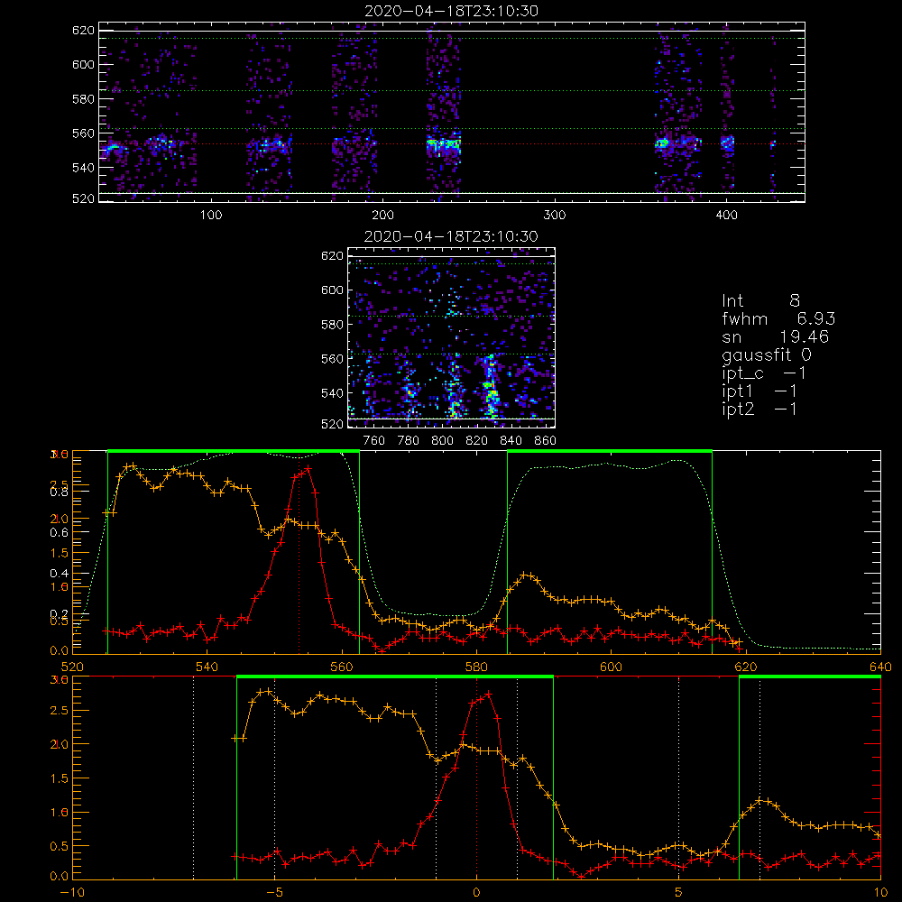902x902 pixels.
Task: Click x-axis label 5 on bottom plot
Action: (679, 893)
